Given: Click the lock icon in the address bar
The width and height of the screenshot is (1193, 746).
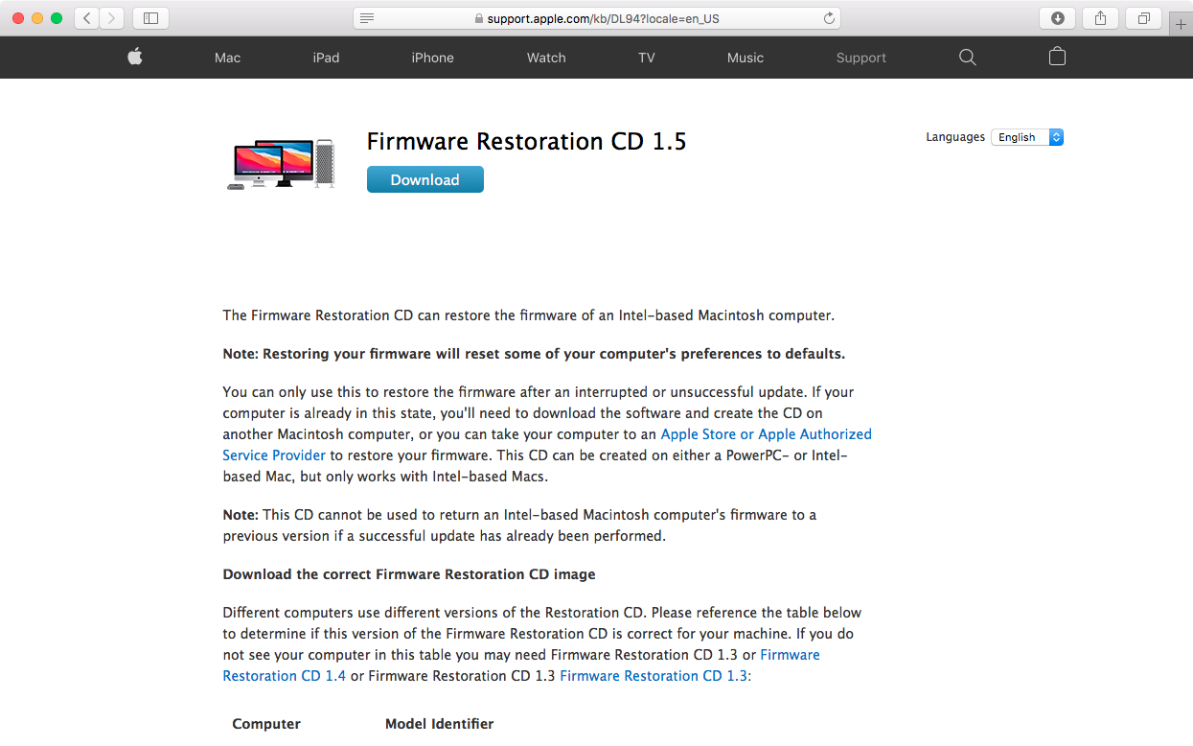Looking at the screenshot, I should 479,18.
